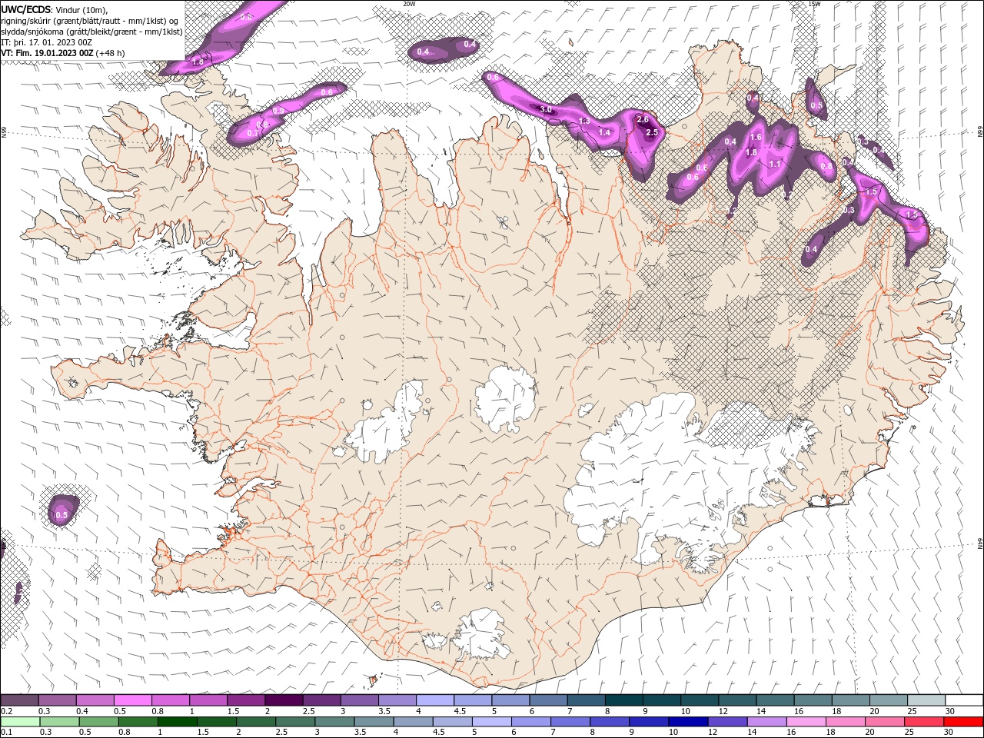Image resolution: width=984 pixels, height=738 pixels.
Task: Click the 1.1 snowfall value label
Action: click(x=775, y=164)
